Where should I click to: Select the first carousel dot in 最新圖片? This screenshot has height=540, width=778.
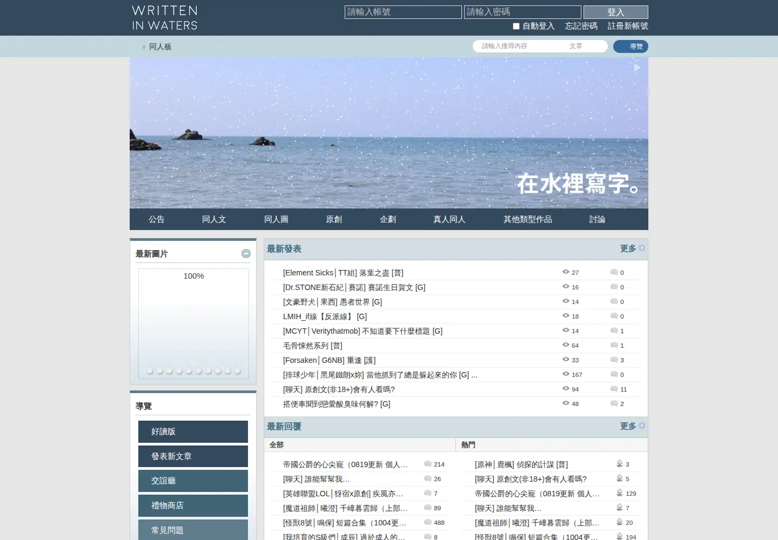click(x=150, y=371)
